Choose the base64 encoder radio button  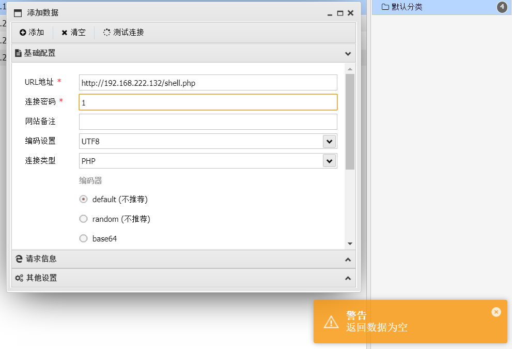[x=84, y=239]
